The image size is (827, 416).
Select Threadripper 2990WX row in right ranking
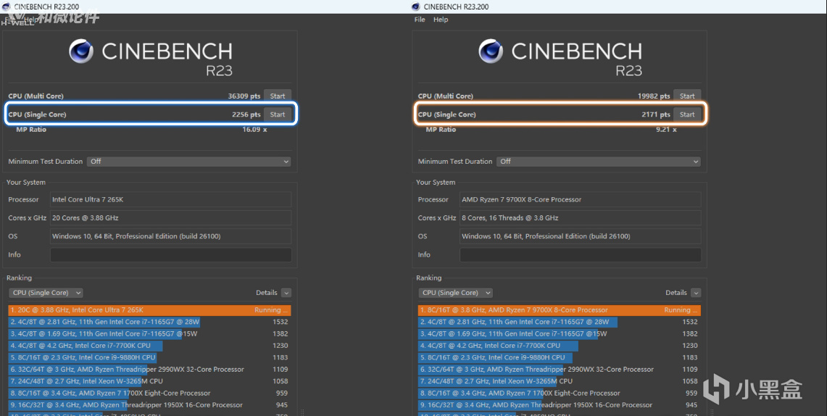click(x=560, y=369)
